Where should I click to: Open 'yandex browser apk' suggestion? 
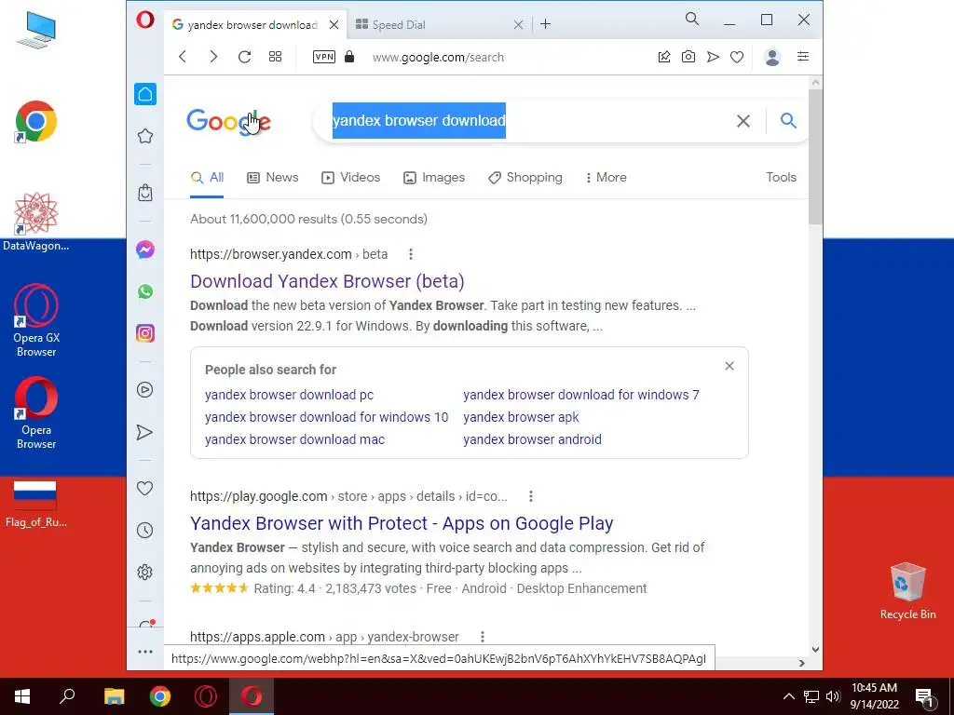click(x=521, y=417)
